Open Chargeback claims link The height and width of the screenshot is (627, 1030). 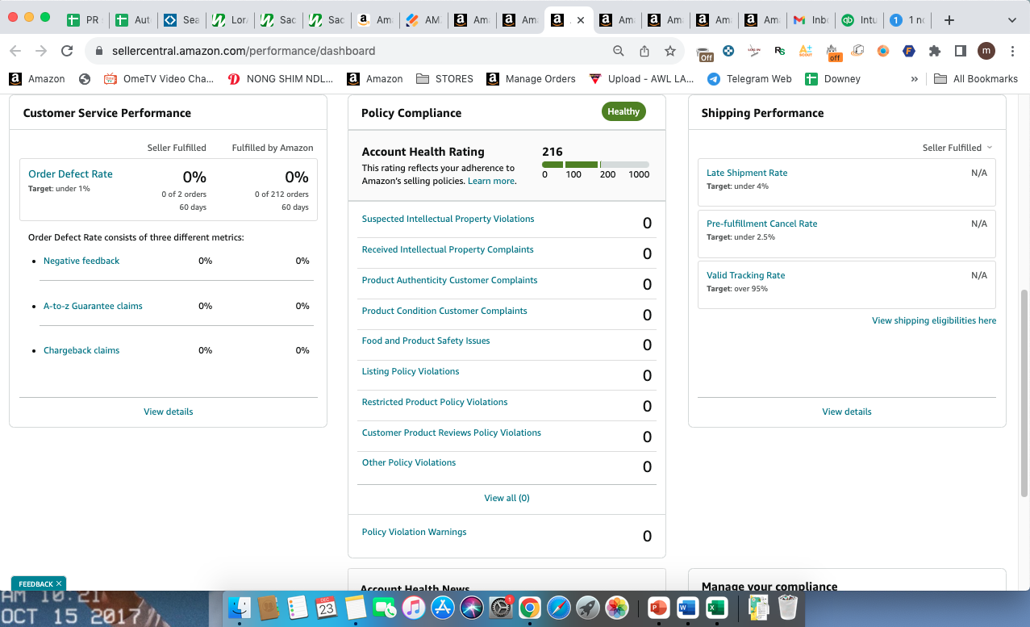[81, 350]
